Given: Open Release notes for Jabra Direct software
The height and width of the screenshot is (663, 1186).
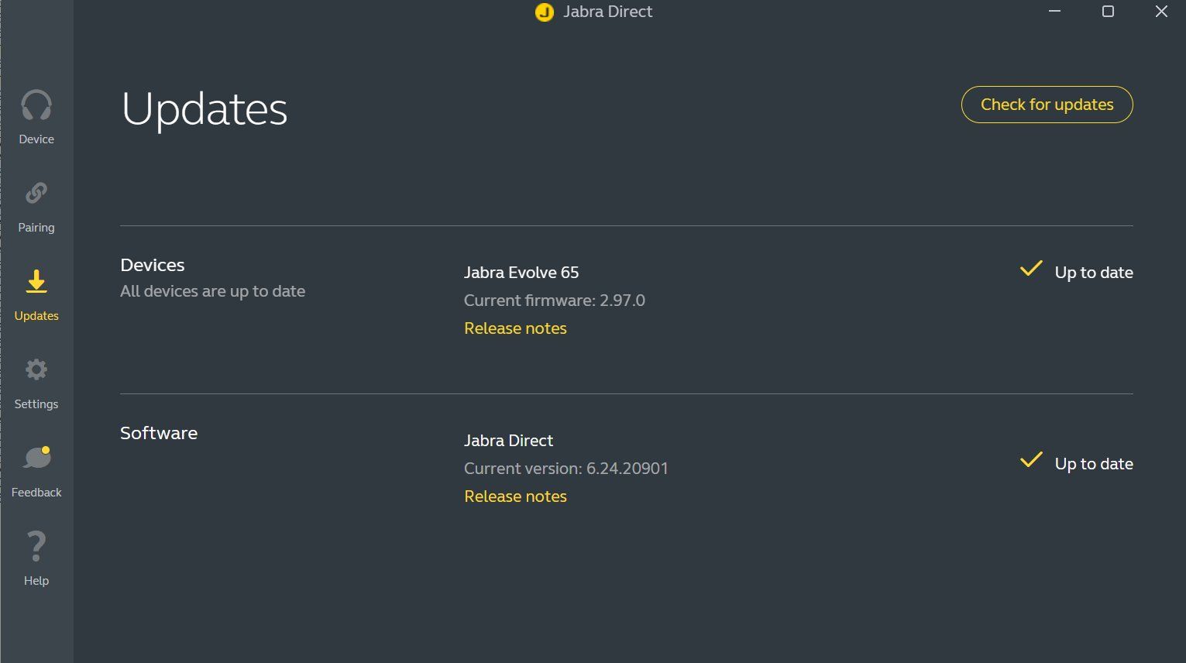Looking at the screenshot, I should [x=515, y=496].
